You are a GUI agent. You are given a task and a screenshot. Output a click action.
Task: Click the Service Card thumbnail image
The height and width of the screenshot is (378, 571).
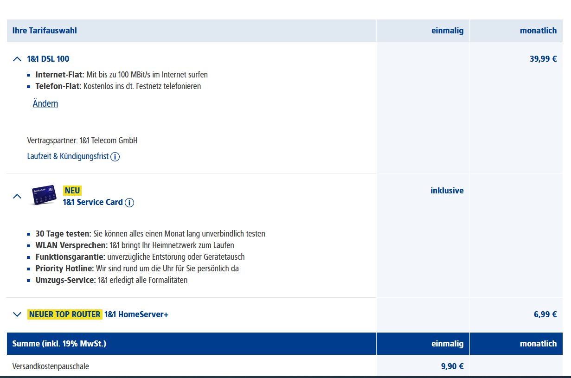[44, 196]
